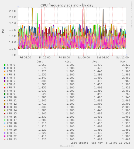Click the graph title 'CPU frequency scaling - by day'
Screen dimensions: 134x149
(x=67, y=5)
